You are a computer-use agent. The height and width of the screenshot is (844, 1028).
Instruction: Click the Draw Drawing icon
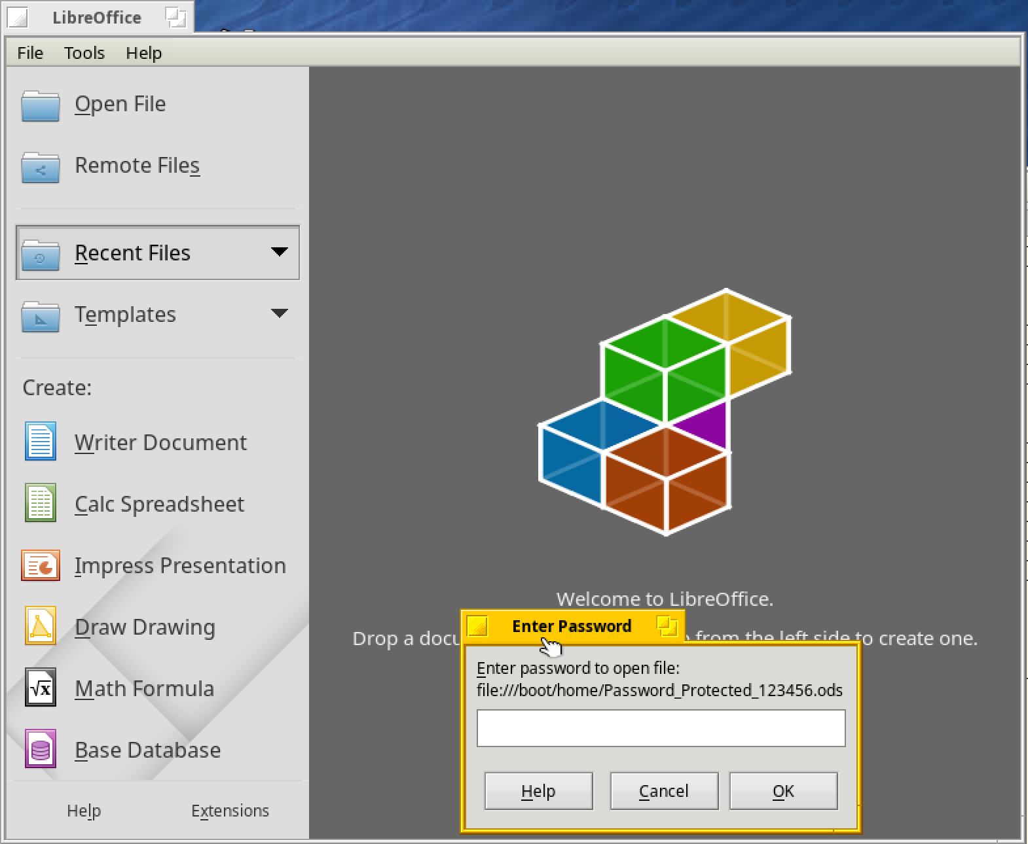(x=41, y=626)
